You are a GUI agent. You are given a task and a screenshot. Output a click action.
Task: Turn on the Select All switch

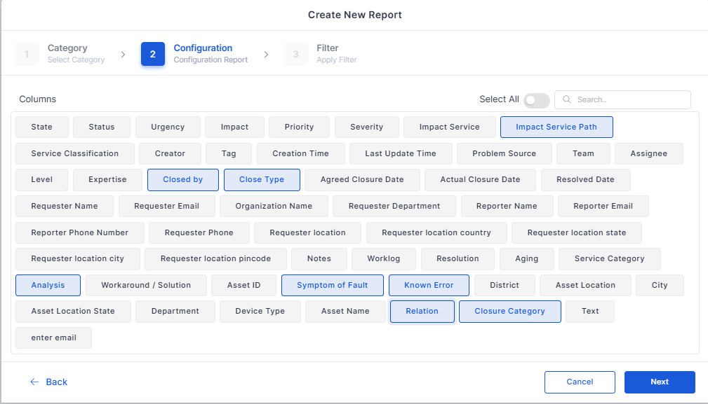click(x=536, y=100)
